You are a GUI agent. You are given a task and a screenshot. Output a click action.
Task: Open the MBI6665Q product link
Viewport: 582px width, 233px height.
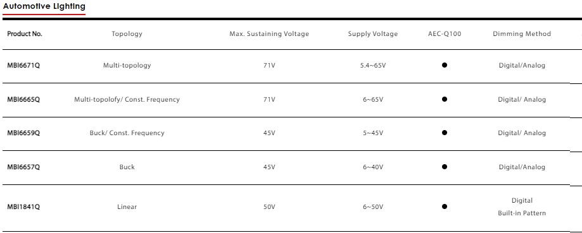coord(23,100)
